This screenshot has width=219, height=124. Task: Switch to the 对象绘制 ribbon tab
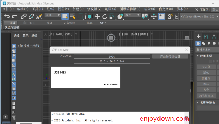[x=69, y=23]
